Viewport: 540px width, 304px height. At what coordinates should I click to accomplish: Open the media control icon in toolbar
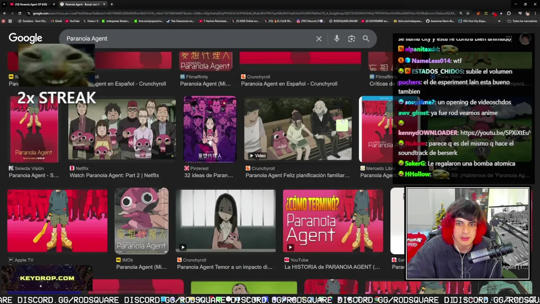pos(520,13)
